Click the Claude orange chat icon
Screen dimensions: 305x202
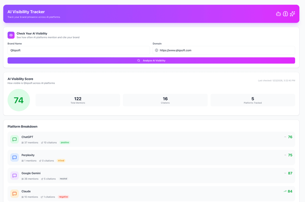pos(15,194)
